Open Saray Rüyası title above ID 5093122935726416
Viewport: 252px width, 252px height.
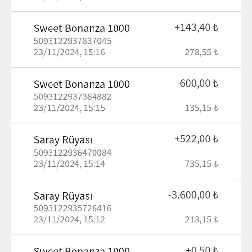(63, 196)
